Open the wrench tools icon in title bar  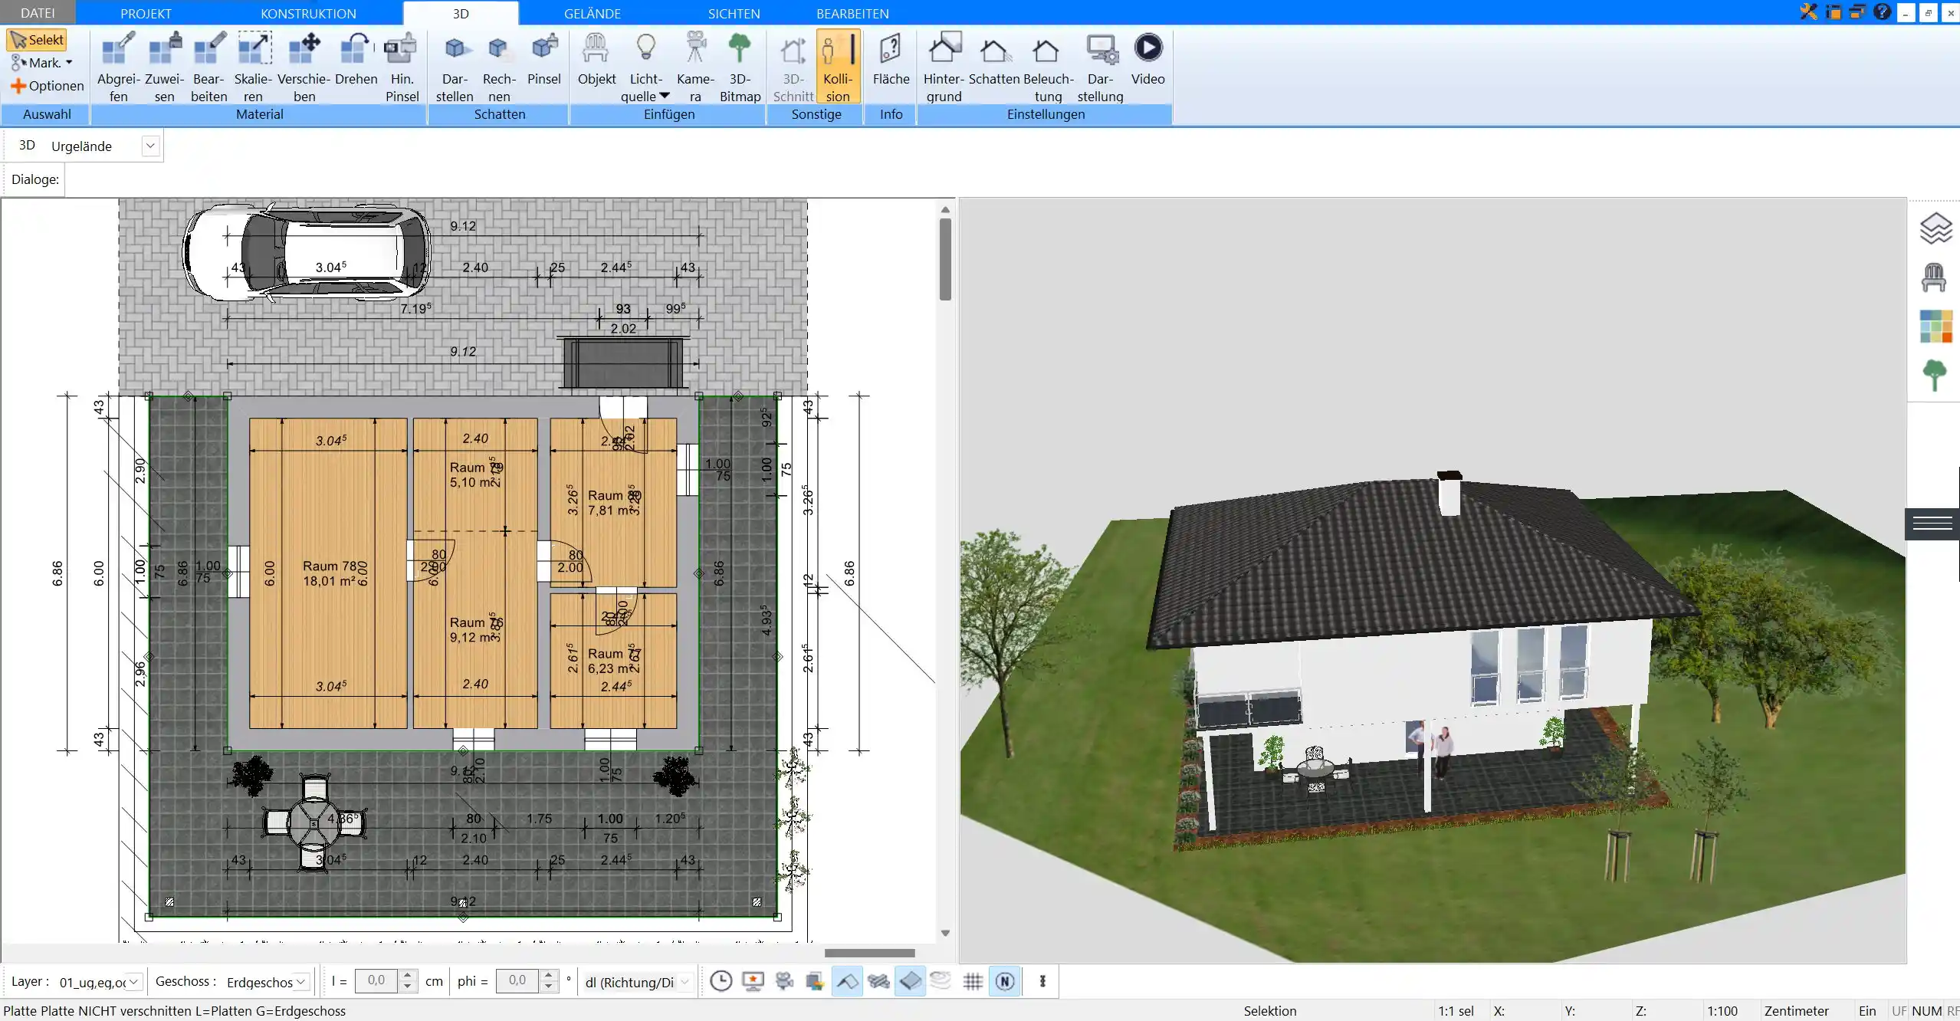[x=1809, y=11]
